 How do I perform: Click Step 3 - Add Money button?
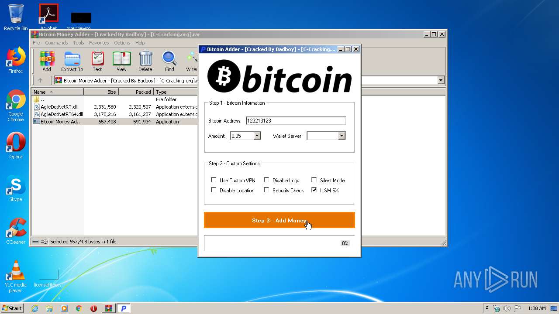pyautogui.click(x=279, y=220)
